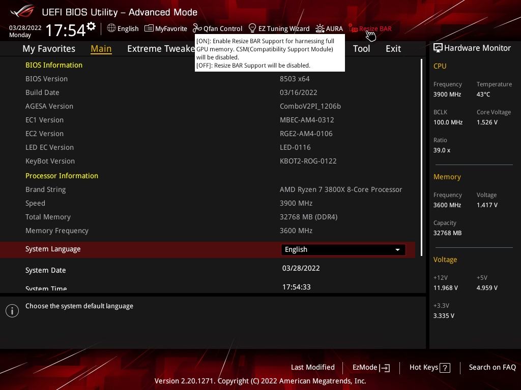Click the RGE2-AM4-0106 value
The image size is (521, 390).
[x=306, y=134]
